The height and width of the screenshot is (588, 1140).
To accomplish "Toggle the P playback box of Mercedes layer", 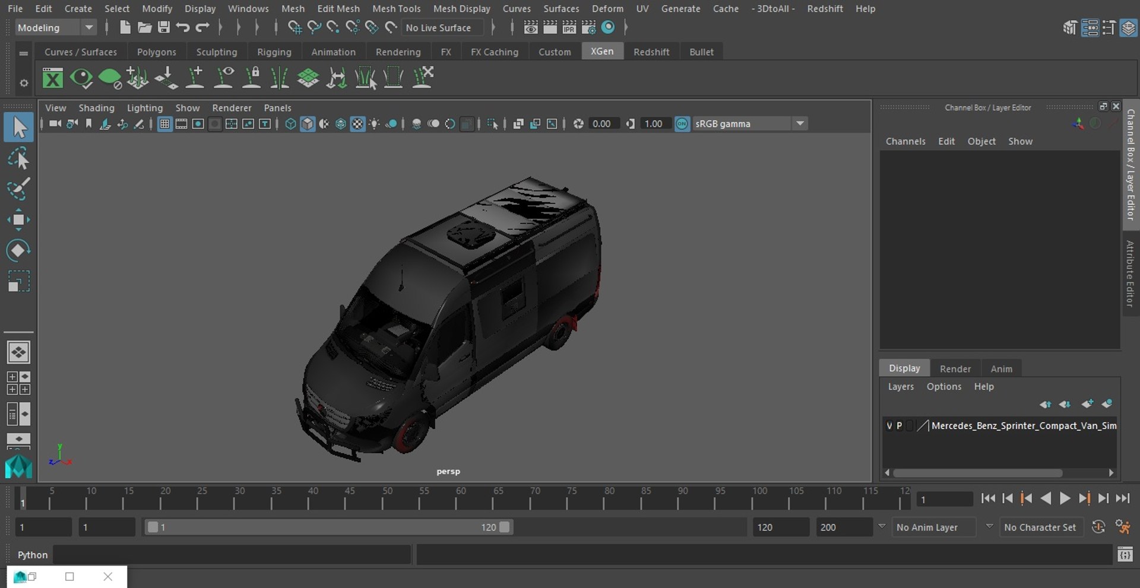I will pos(899,425).
